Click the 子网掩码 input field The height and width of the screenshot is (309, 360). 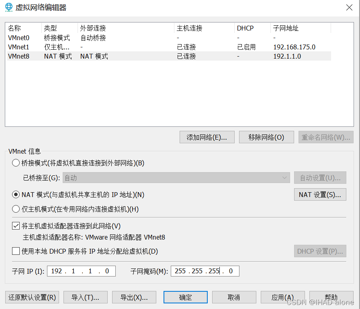205,271
